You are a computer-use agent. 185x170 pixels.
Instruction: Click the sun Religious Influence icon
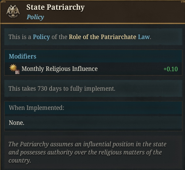point(13,68)
